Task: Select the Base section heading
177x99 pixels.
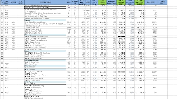Action: [x=45, y=51]
